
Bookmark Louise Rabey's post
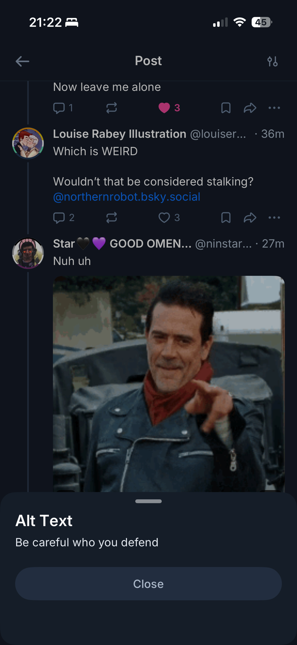click(x=226, y=218)
